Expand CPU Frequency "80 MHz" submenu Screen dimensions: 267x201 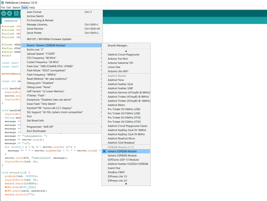pyautogui.click(x=62, y=58)
